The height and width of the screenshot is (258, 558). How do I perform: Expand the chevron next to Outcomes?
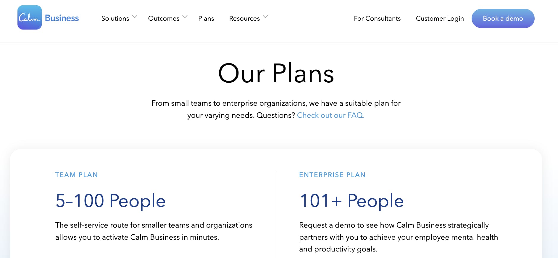pyautogui.click(x=185, y=17)
